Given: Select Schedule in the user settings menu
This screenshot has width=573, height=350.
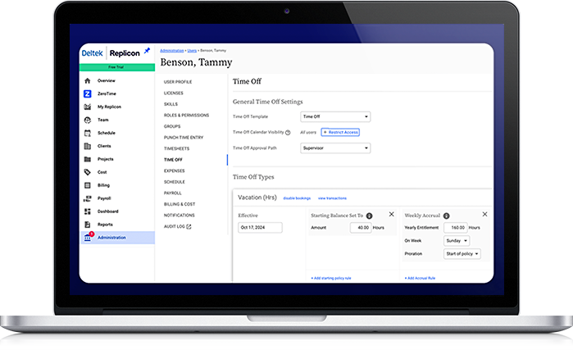Looking at the screenshot, I should click(x=175, y=182).
